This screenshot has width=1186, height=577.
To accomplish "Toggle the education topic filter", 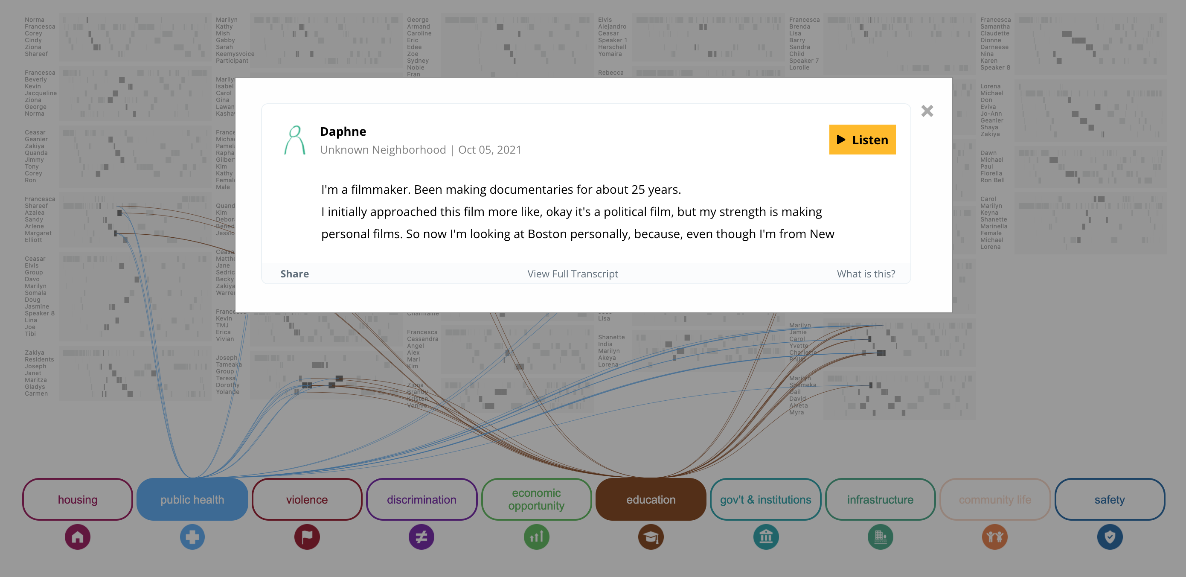I will [x=651, y=500].
